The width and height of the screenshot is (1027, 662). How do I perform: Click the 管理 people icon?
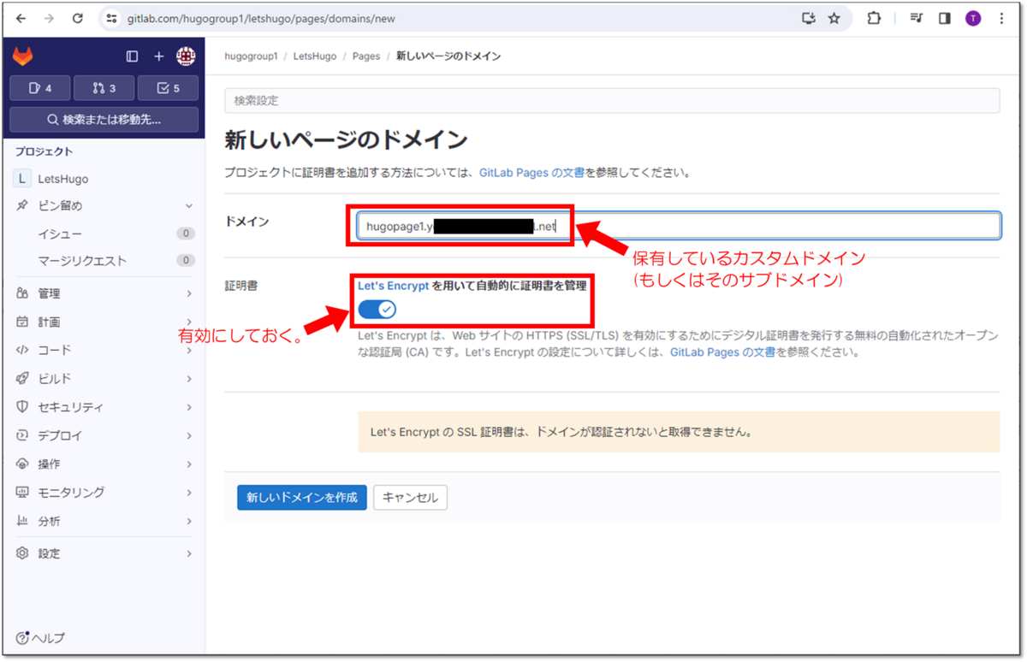tap(22, 293)
